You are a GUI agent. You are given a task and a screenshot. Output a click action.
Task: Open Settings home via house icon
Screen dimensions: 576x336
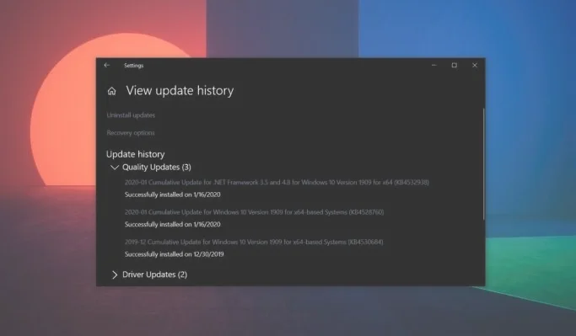(x=111, y=91)
